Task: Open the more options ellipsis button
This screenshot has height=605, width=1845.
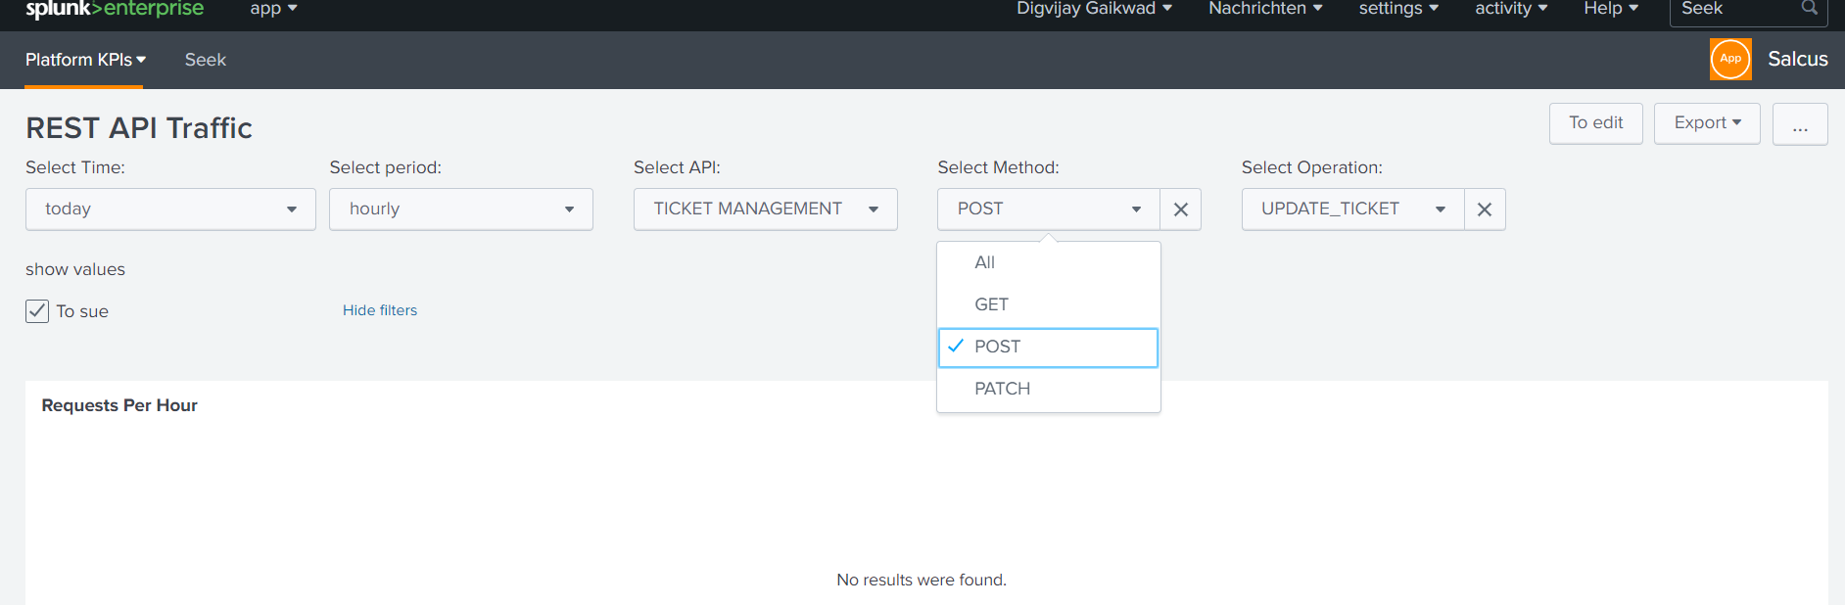Action: (1799, 124)
